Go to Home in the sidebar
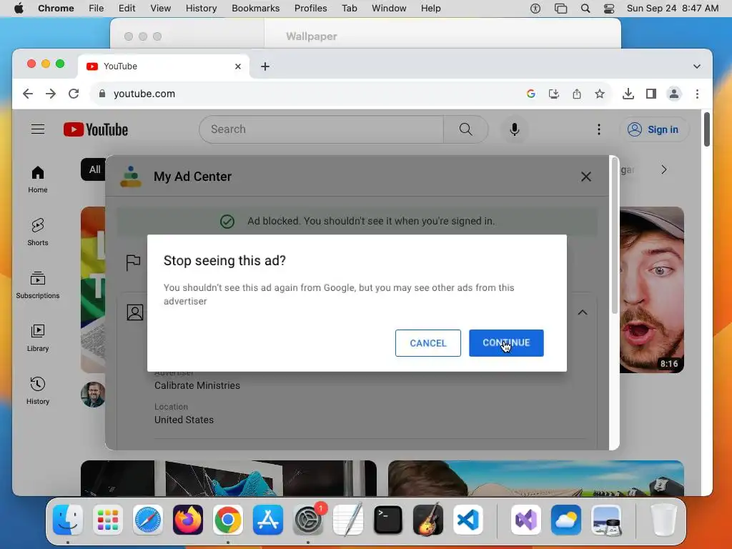The width and height of the screenshot is (732, 549). (38, 179)
